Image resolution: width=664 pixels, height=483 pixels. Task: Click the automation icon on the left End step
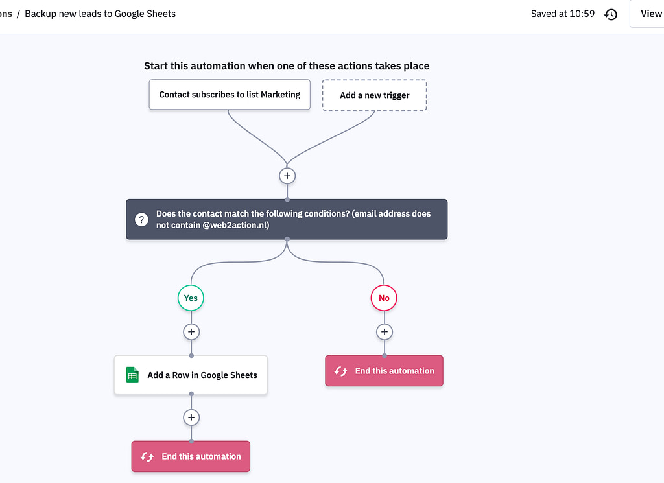click(x=146, y=456)
